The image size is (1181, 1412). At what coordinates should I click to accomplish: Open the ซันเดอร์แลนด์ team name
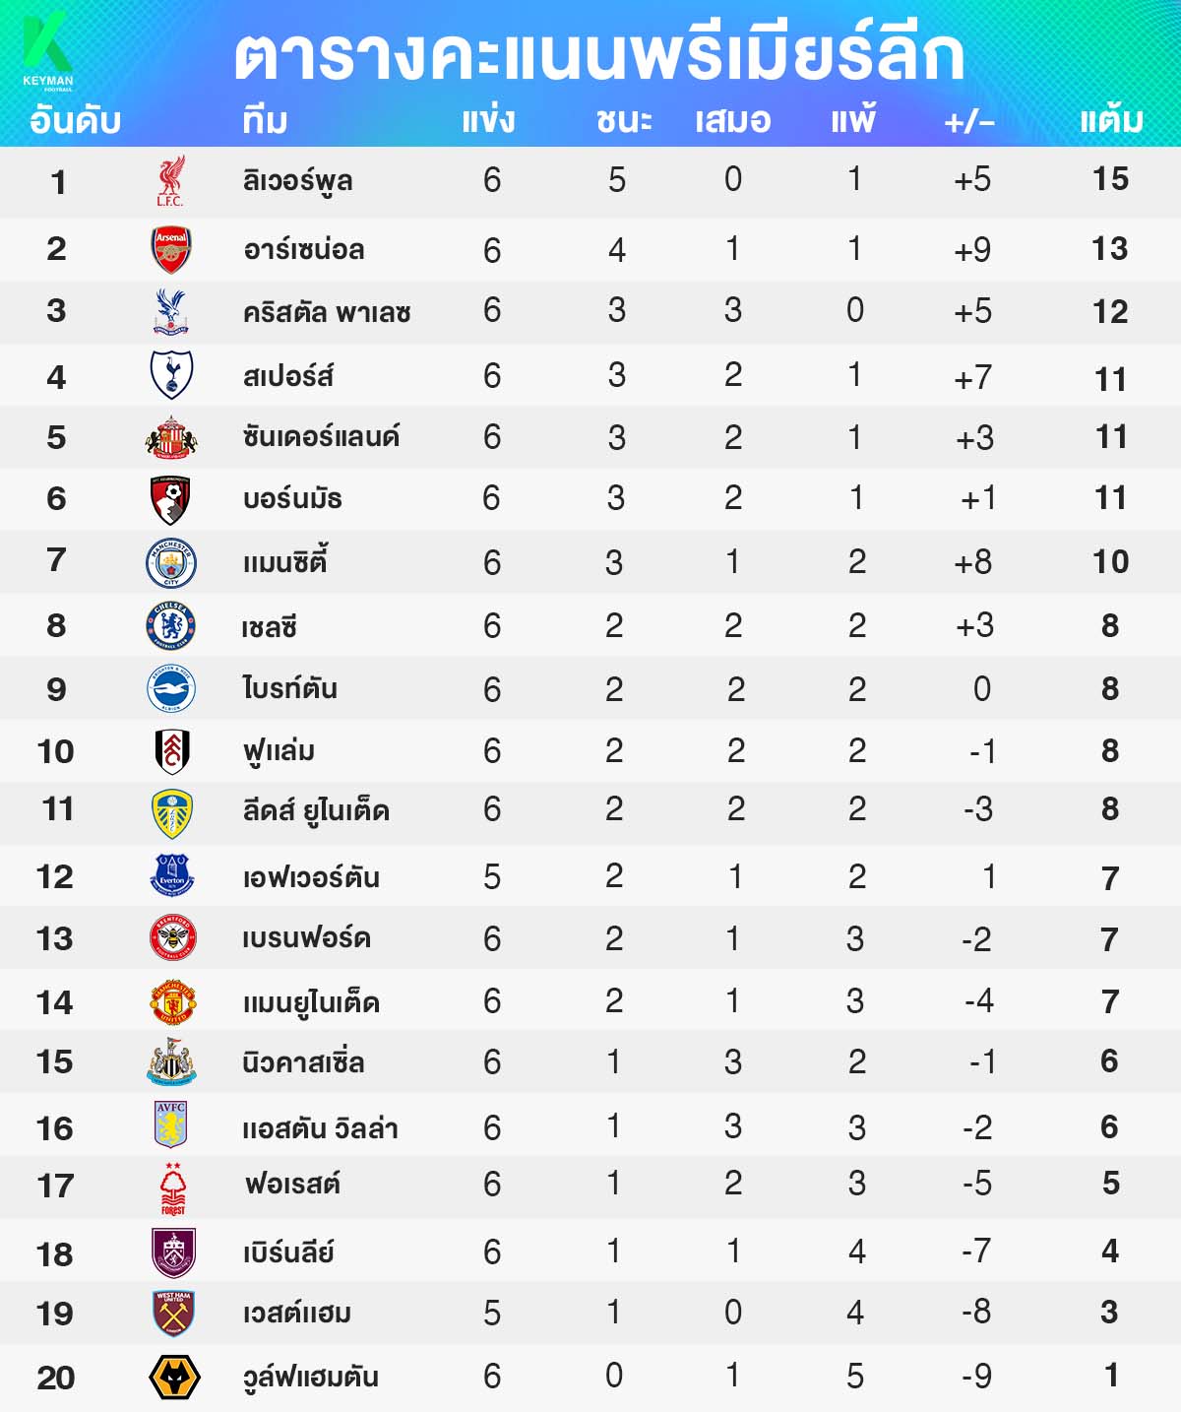click(x=321, y=436)
